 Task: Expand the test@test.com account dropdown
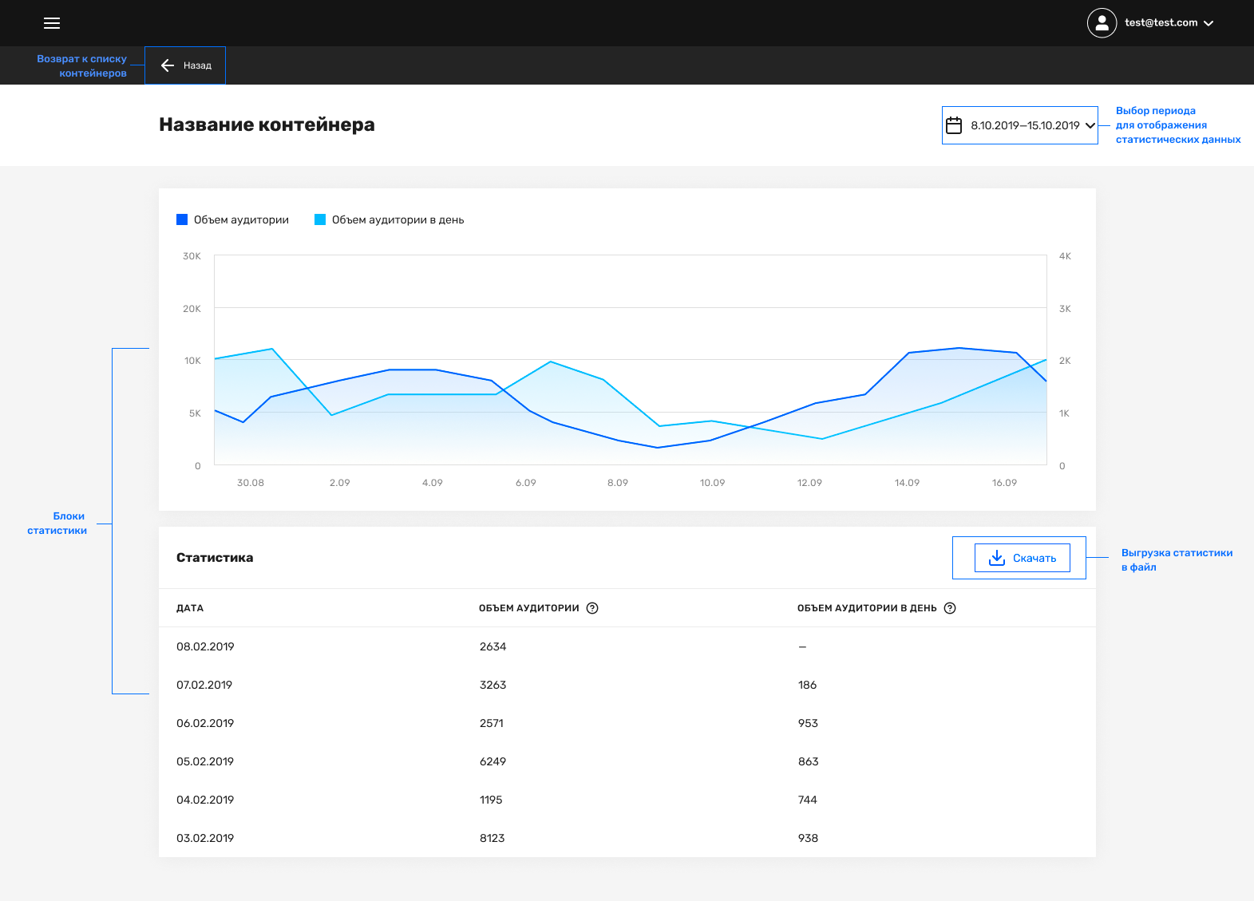pos(1169,23)
